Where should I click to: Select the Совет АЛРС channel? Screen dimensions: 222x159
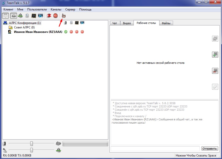point(24,27)
